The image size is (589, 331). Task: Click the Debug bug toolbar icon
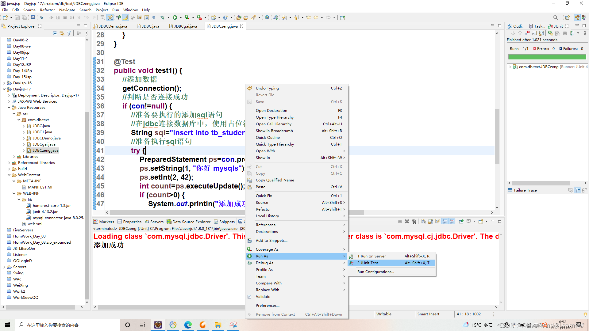coord(163,17)
